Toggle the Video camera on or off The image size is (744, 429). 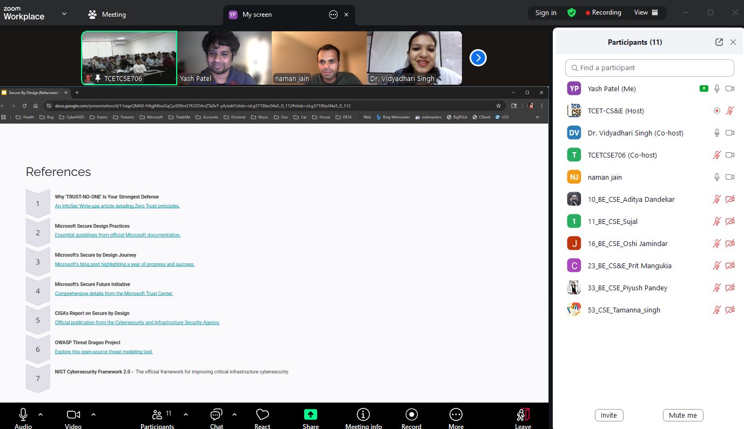(73, 414)
